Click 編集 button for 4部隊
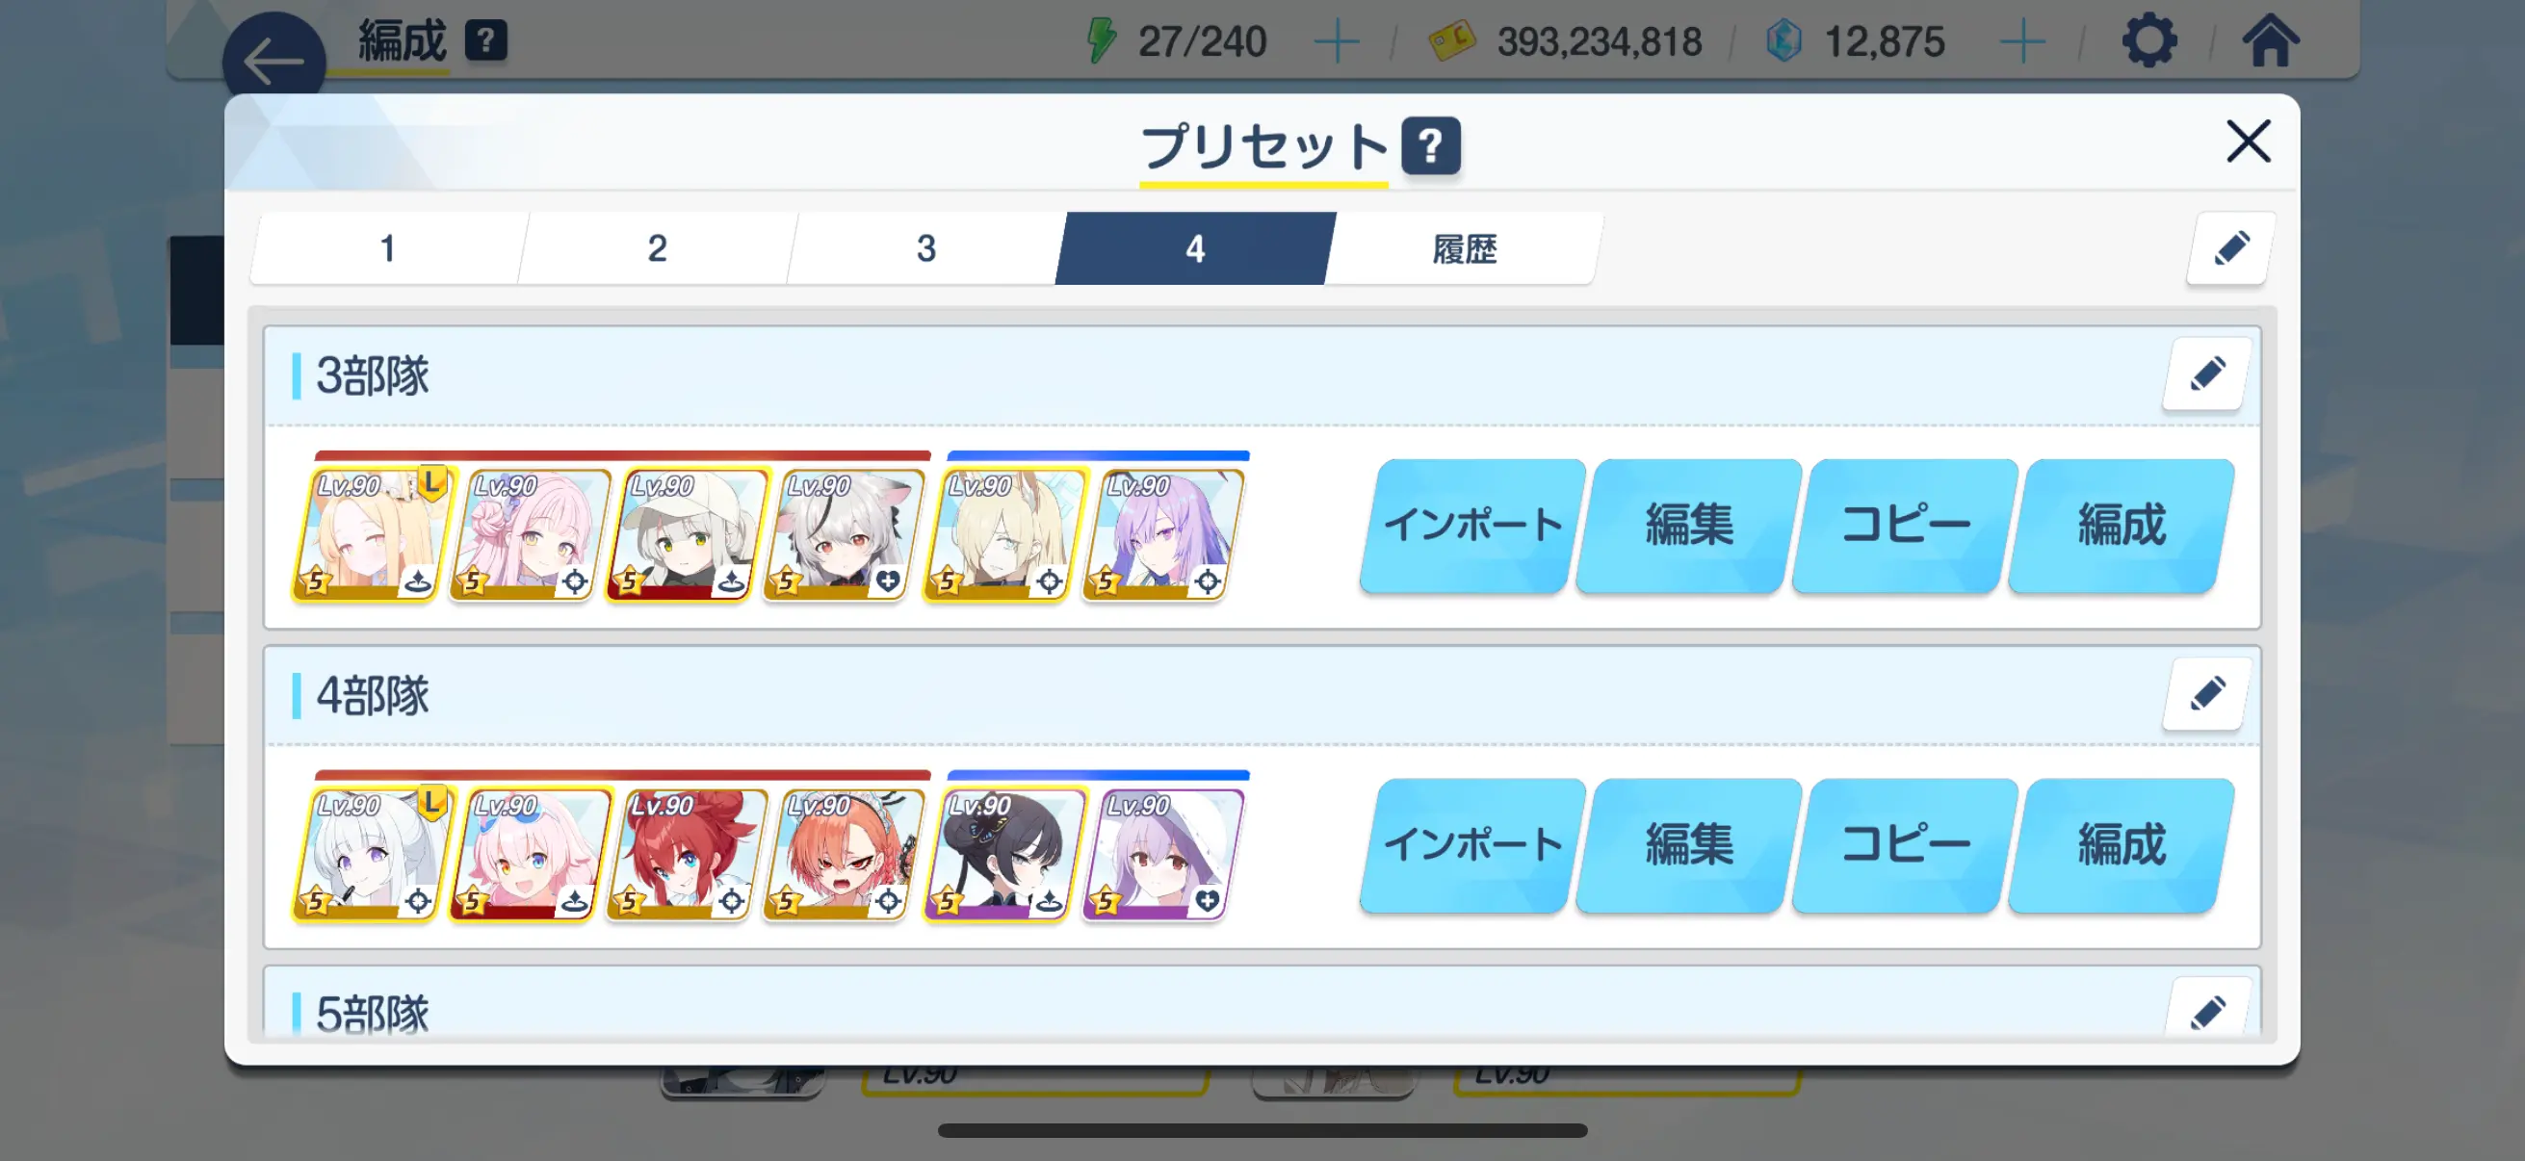 pyautogui.click(x=1689, y=845)
